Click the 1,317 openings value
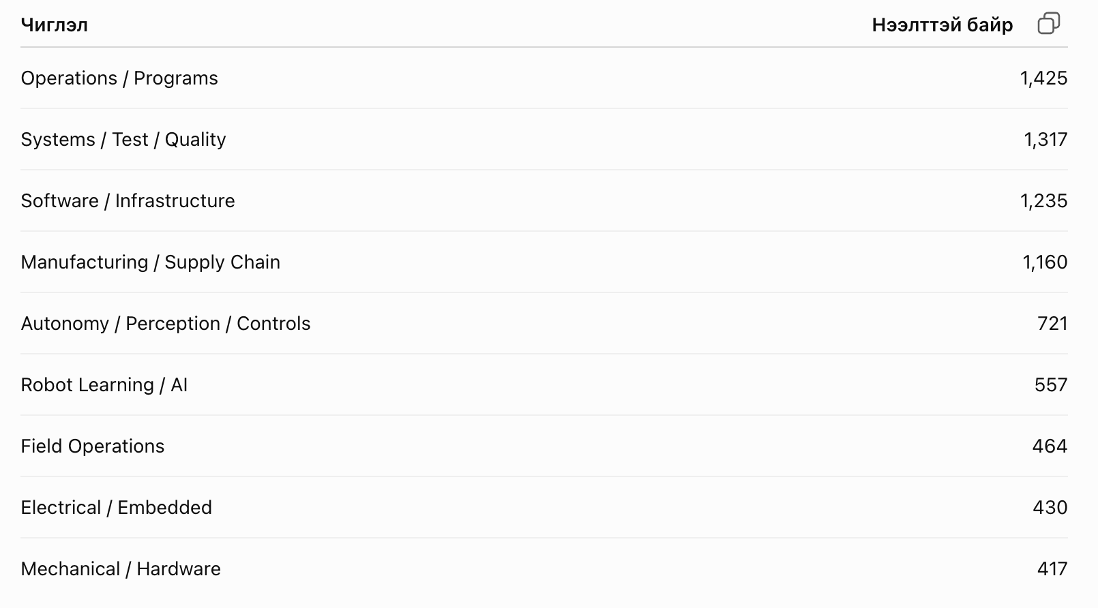1098x608 pixels. (1045, 140)
